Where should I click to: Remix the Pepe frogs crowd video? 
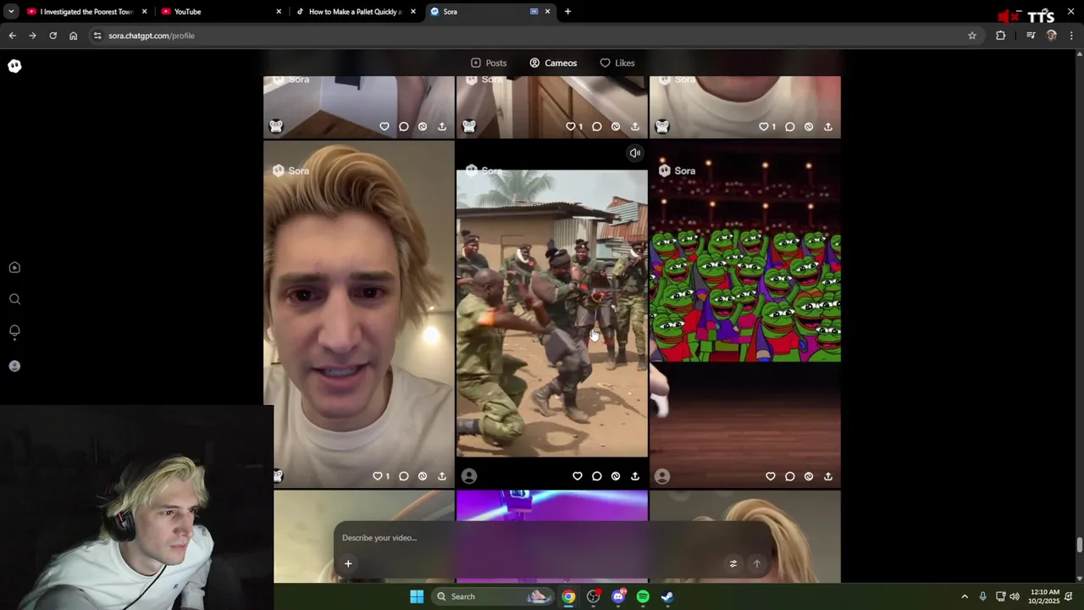pos(809,476)
